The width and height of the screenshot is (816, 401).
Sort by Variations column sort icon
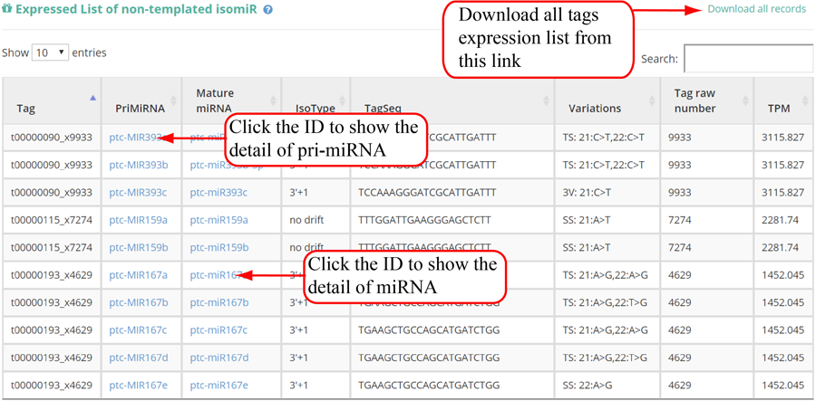(652, 100)
